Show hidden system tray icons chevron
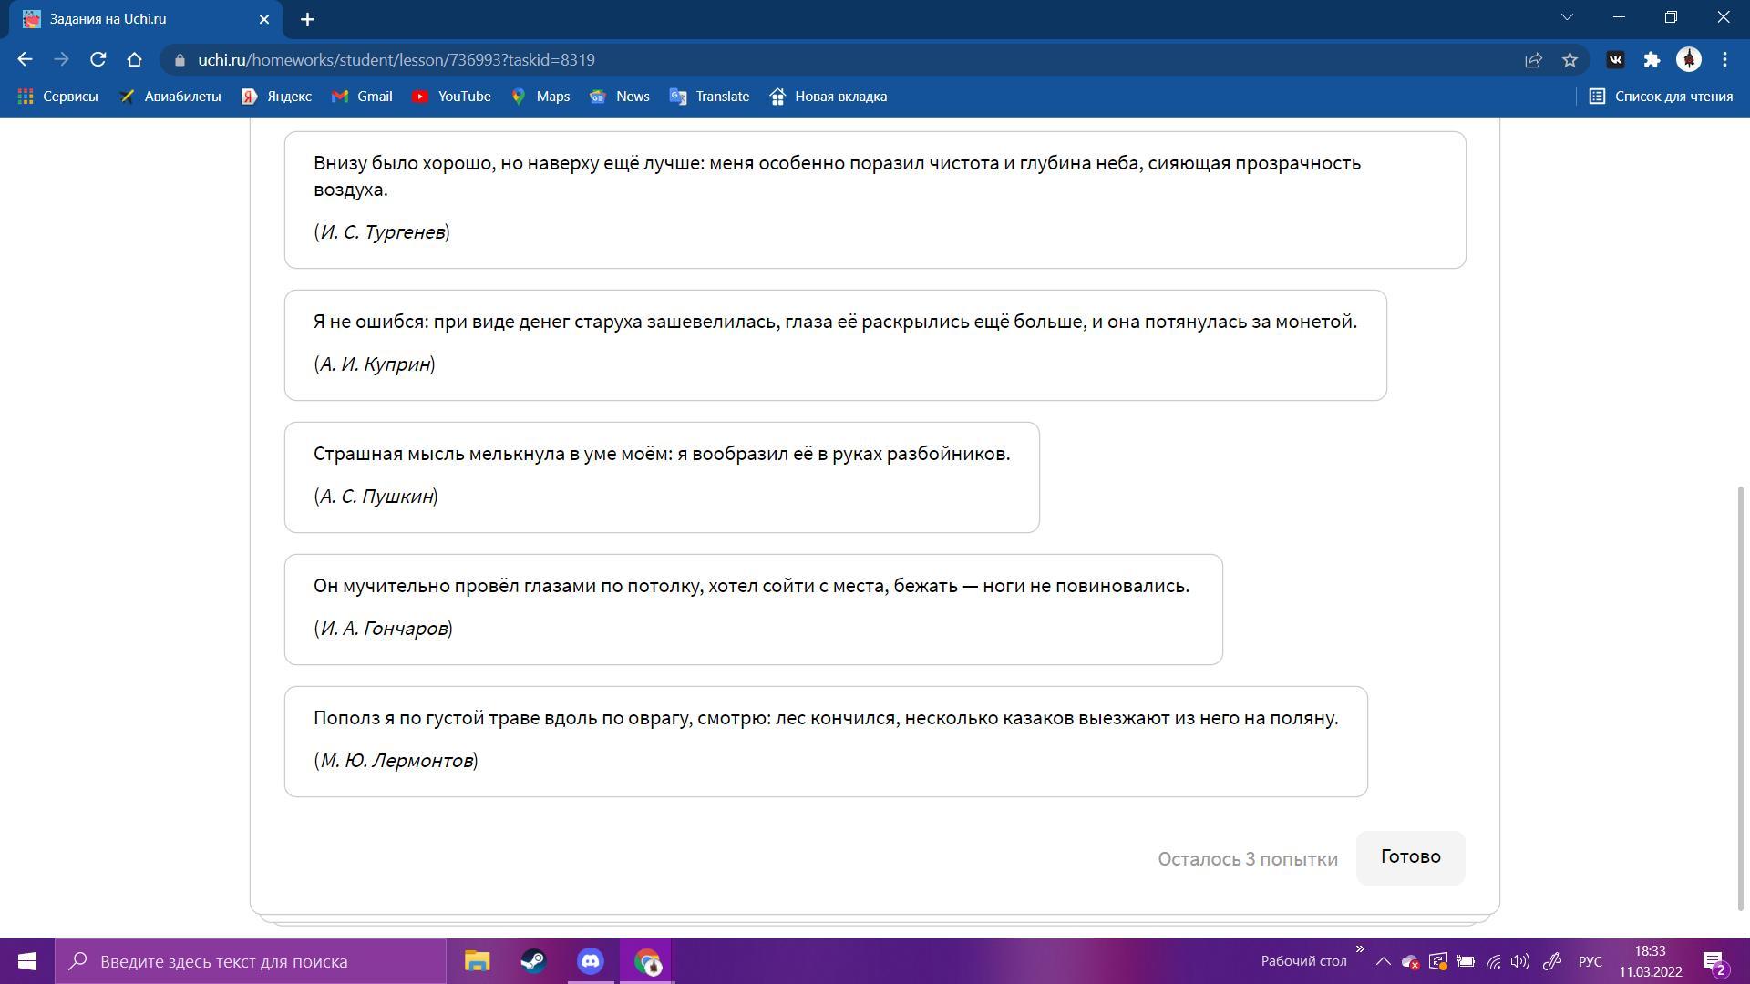 [1383, 961]
